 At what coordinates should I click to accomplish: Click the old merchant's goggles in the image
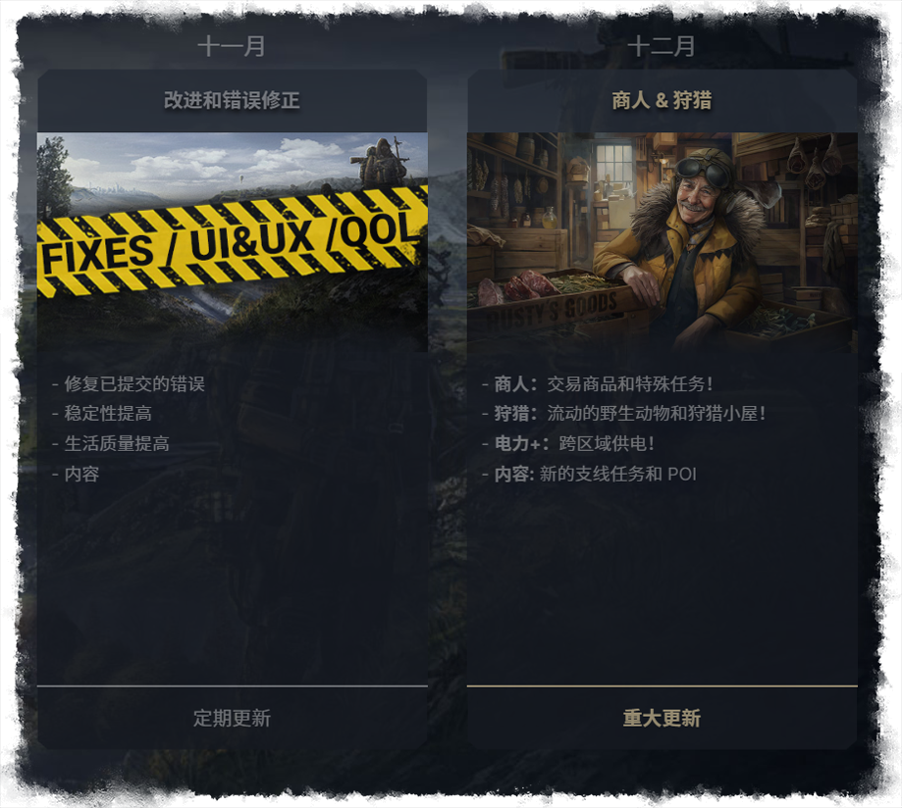[x=703, y=169]
